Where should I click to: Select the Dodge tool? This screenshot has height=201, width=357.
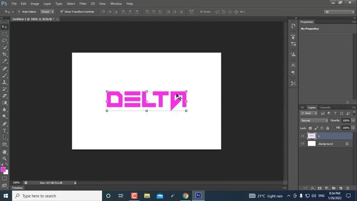[4, 117]
